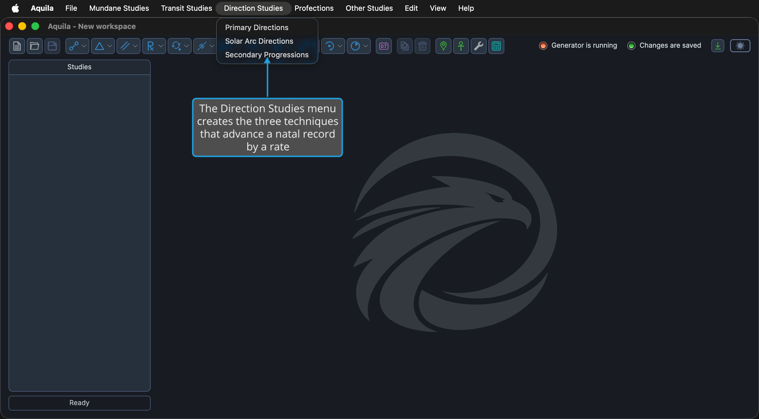The width and height of the screenshot is (759, 419).
Task: Open the Mundane Studies menu
Action: tap(119, 8)
